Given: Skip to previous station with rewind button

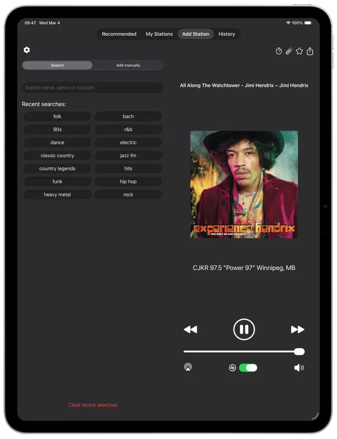Looking at the screenshot, I should coord(191,330).
